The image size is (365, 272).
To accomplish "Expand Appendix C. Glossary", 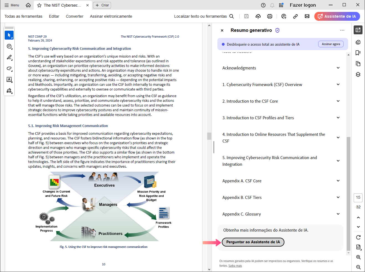I will 338,214.
